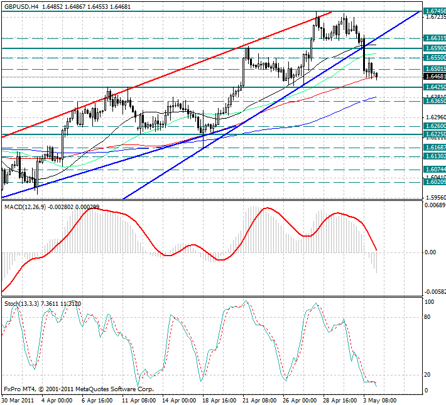The image size is (446, 405).
Task: Click the 100 stochastic scale value
Action: tap(429, 302)
